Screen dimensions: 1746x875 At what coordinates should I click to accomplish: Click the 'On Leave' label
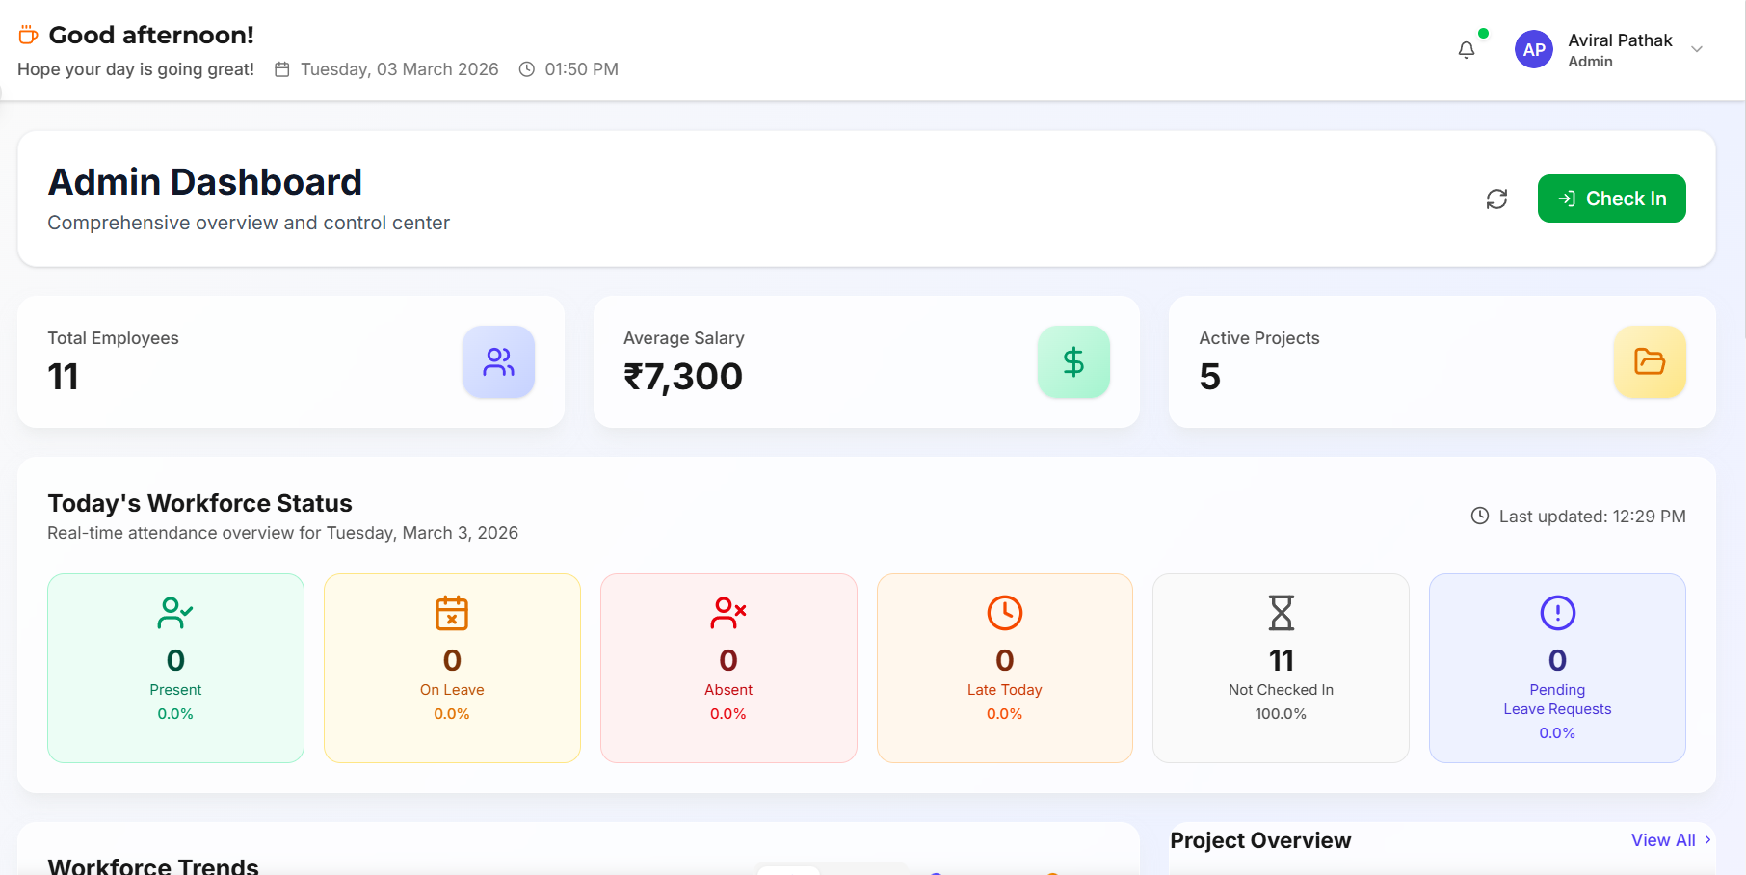pos(452,690)
